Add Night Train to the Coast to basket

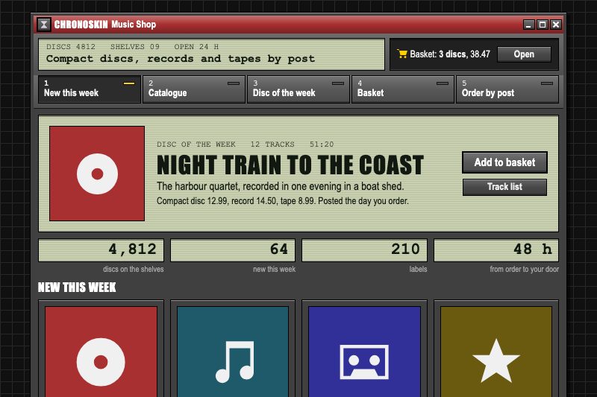coord(504,162)
